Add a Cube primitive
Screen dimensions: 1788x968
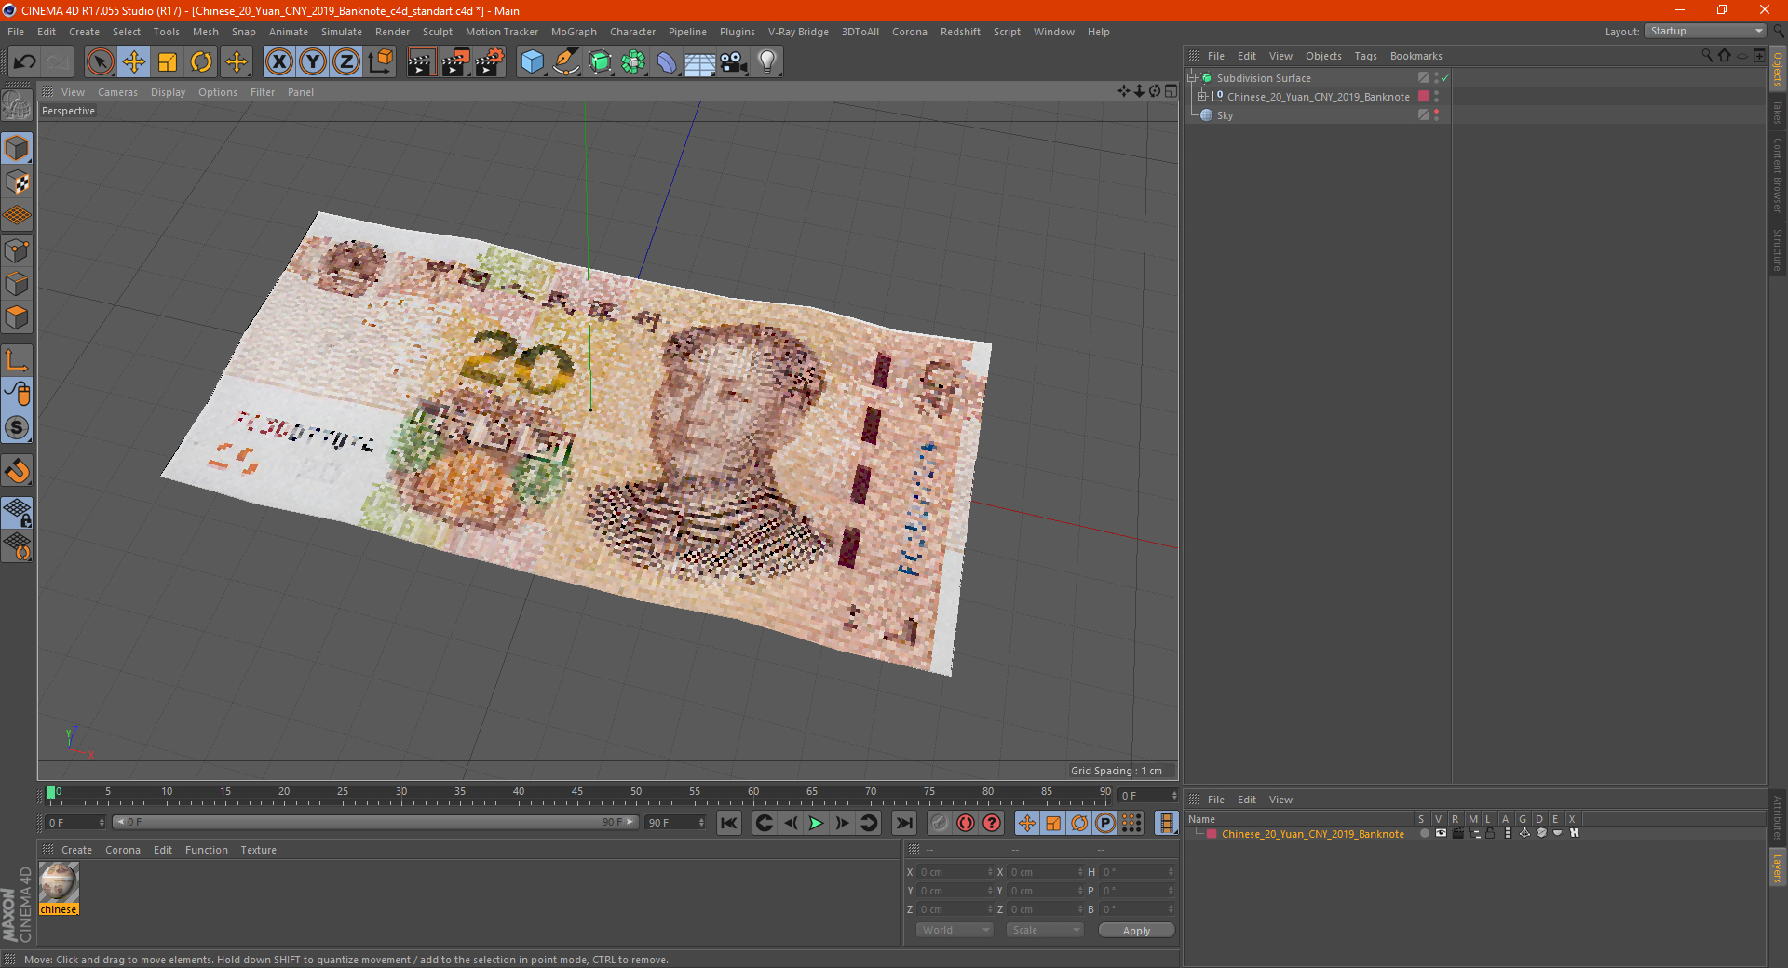[532, 62]
